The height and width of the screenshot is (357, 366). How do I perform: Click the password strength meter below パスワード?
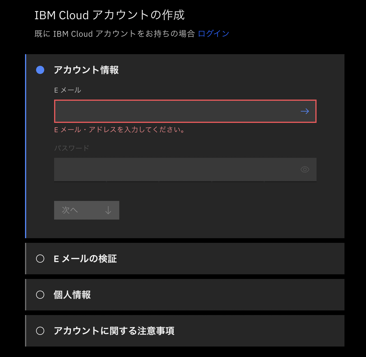[x=185, y=181]
